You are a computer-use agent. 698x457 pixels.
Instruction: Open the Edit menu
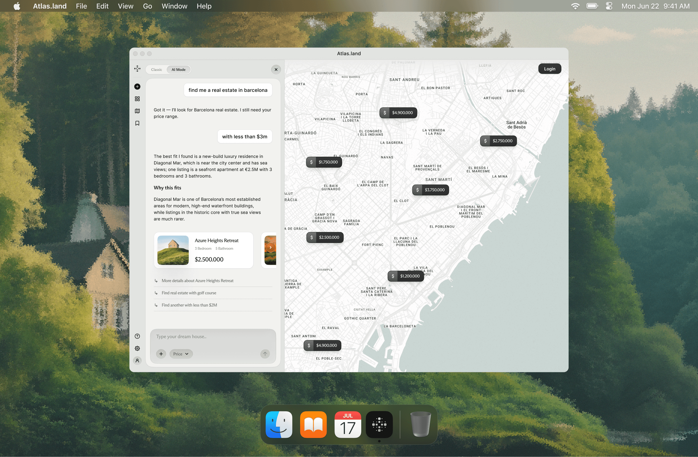pos(102,6)
